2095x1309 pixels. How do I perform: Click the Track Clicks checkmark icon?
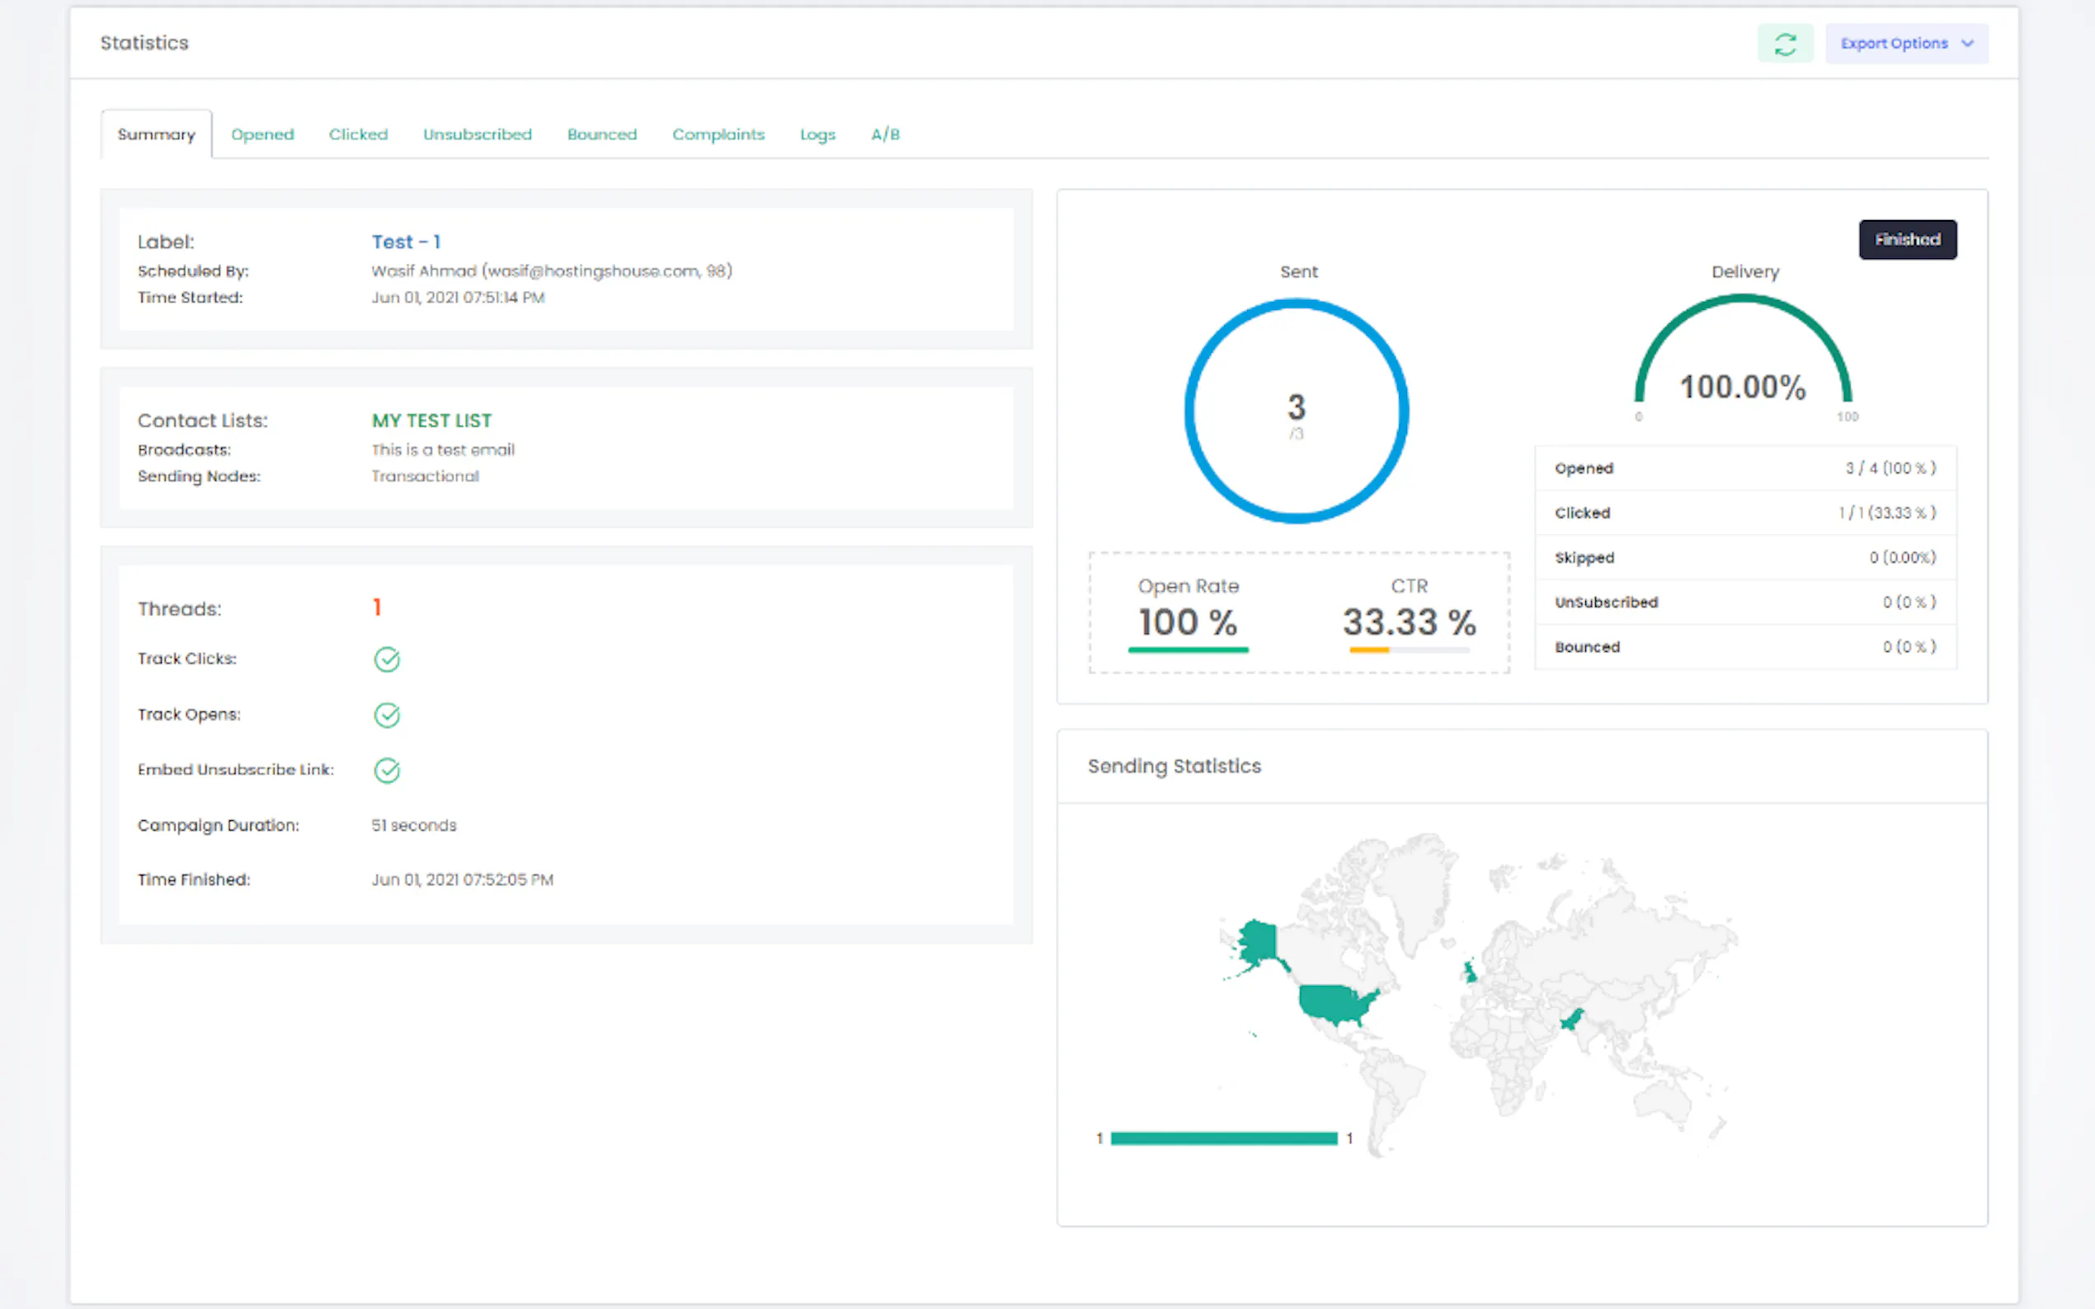tap(386, 659)
